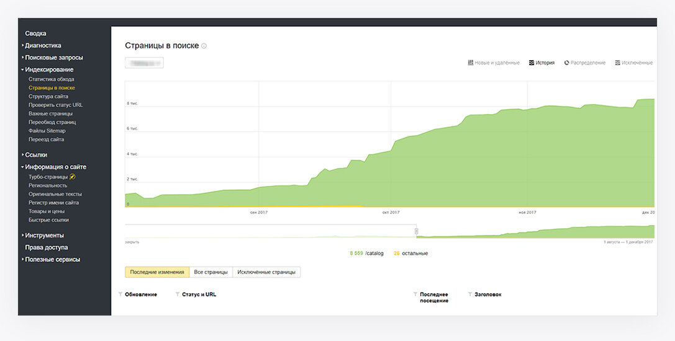Switch to Все страницы tab
Image resolution: width=675 pixels, height=341 pixels.
tap(211, 272)
